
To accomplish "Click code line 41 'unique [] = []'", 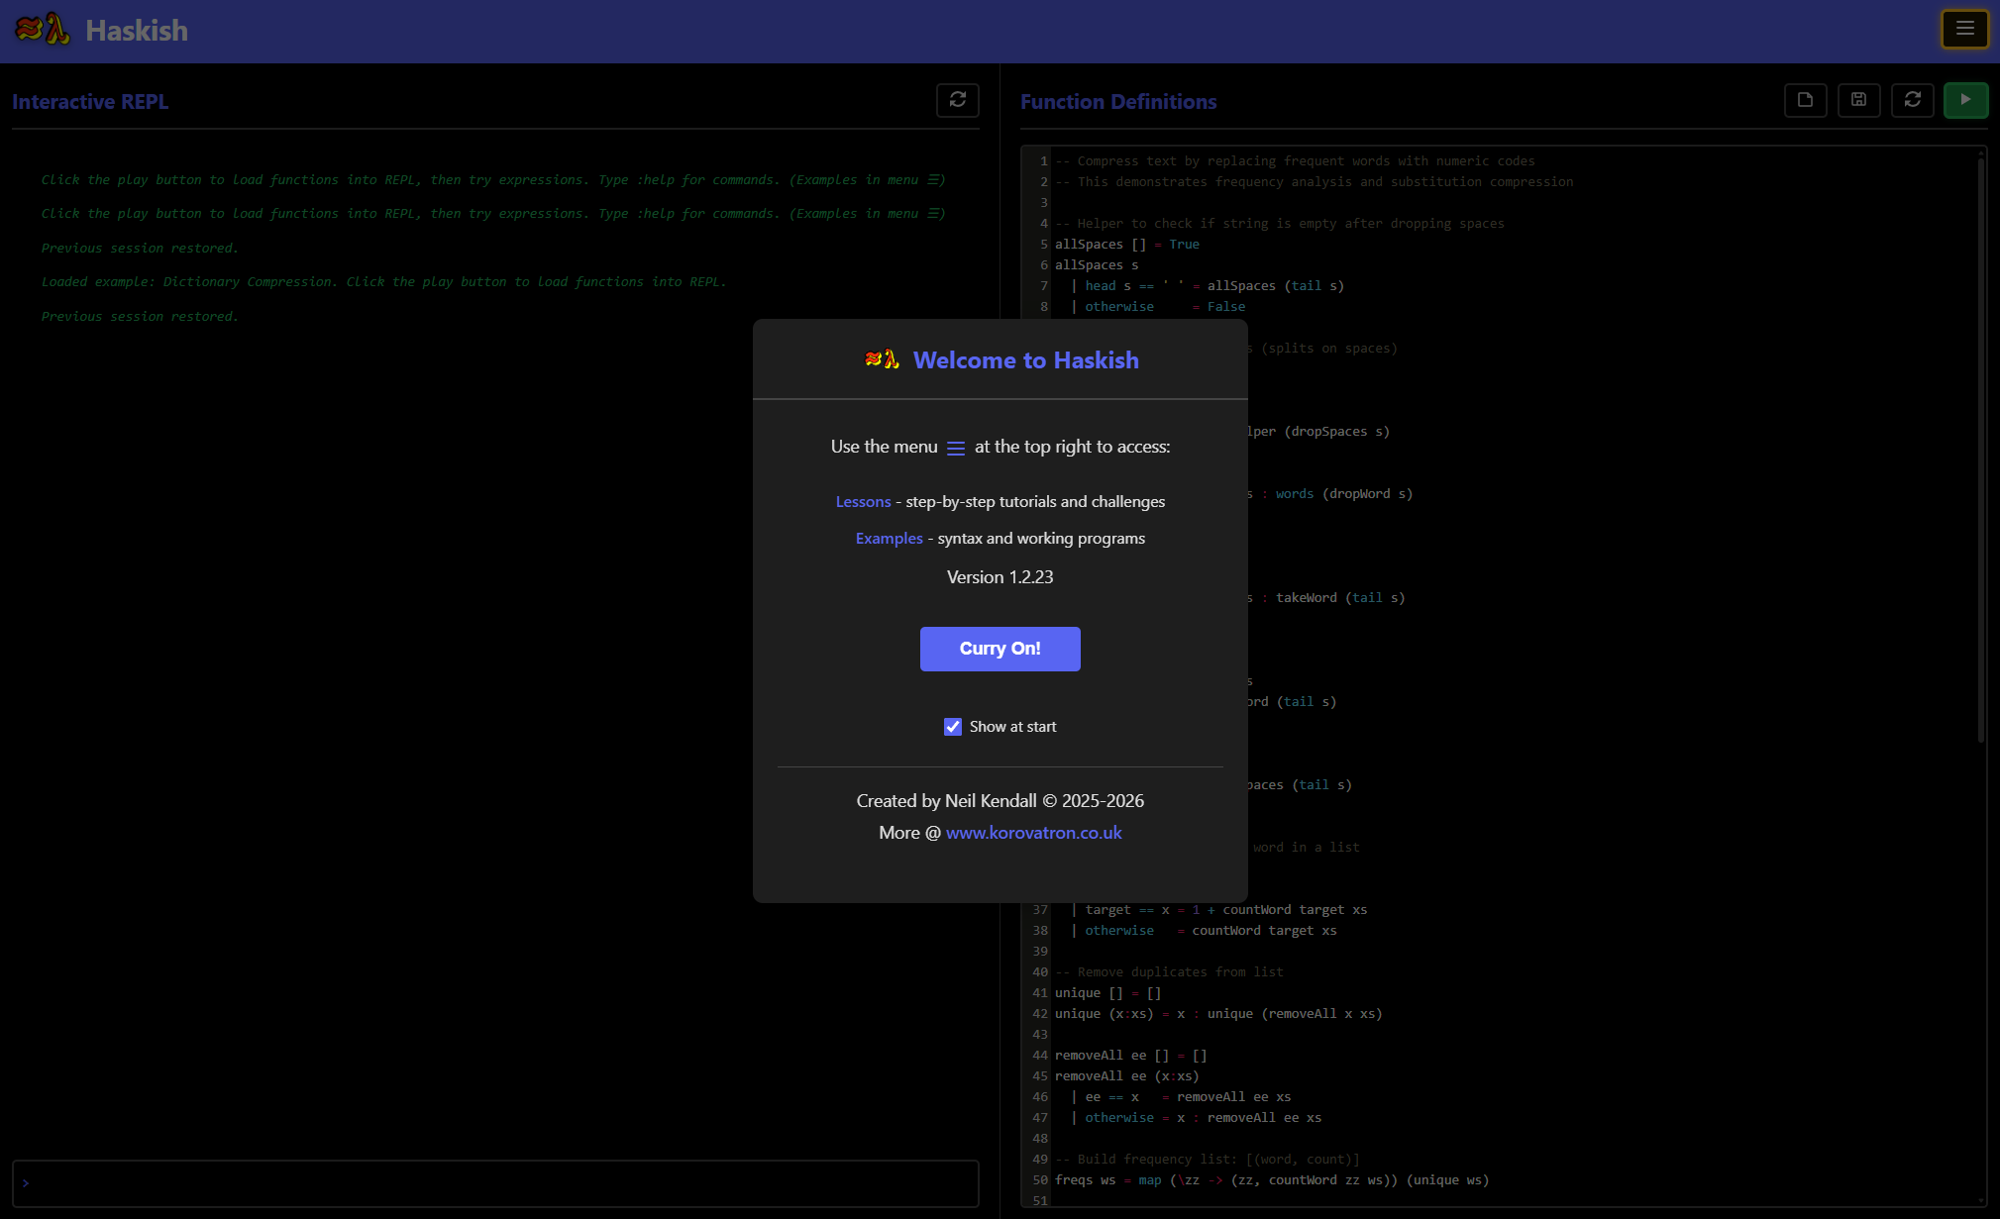I will pos(1107,993).
